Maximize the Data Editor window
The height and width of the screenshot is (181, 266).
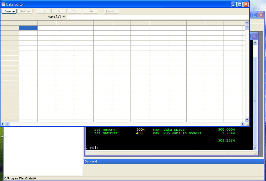(x=240, y=4)
